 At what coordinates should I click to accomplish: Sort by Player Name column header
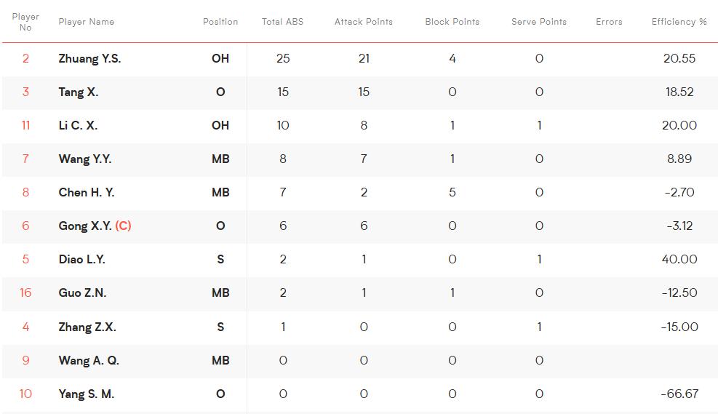coord(86,22)
